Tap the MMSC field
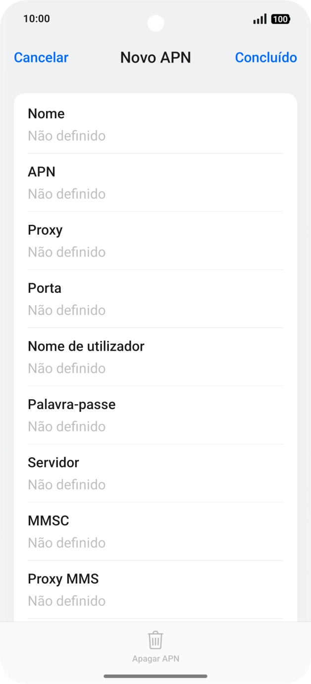Viewport: 311px width, 684px height. click(155, 531)
